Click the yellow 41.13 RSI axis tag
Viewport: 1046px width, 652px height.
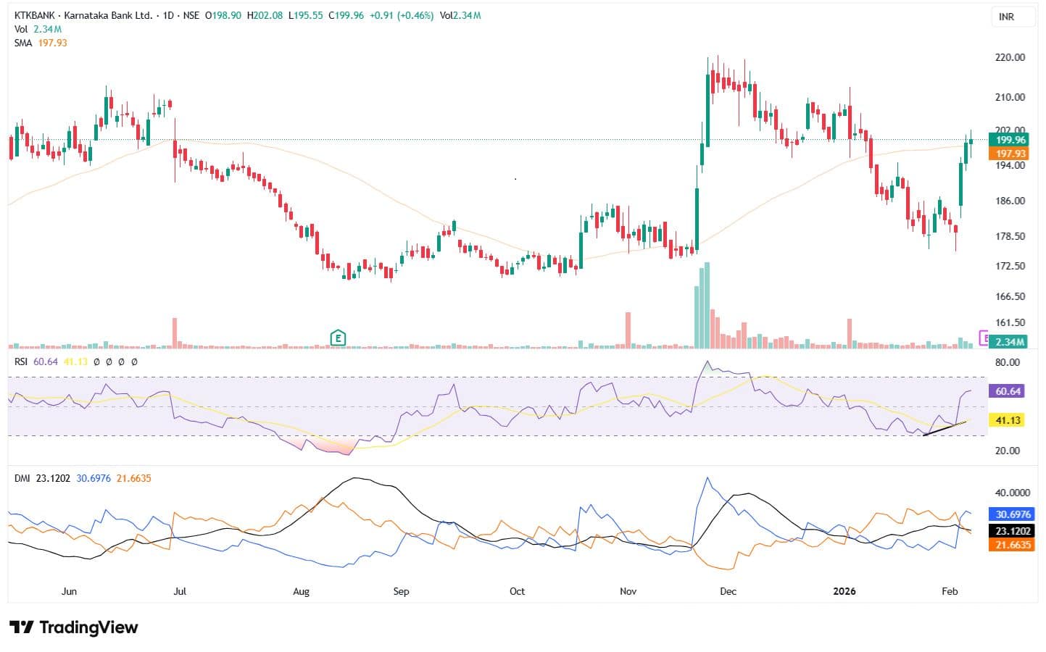pyautogui.click(x=1007, y=420)
